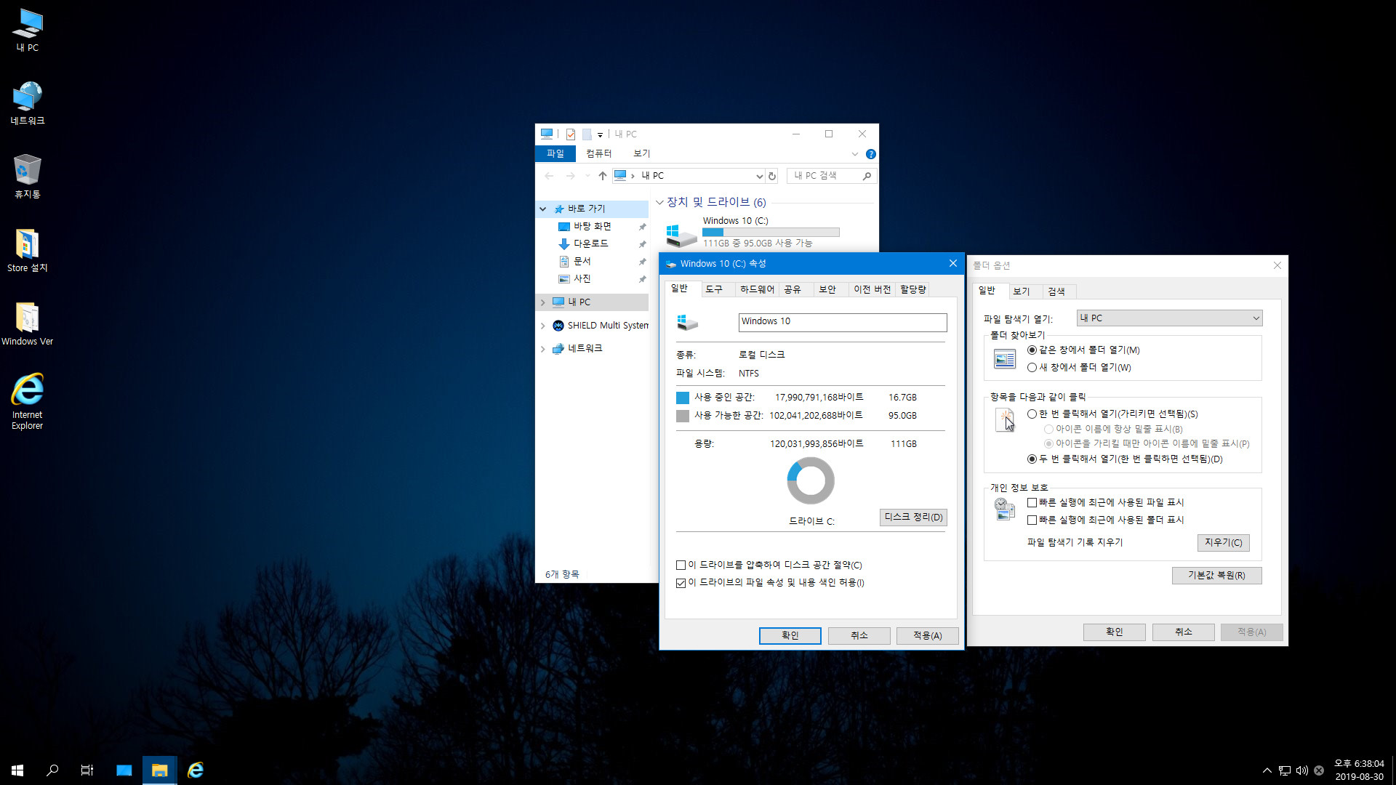
Task: Open the taskbar search icon
Action: click(x=52, y=770)
